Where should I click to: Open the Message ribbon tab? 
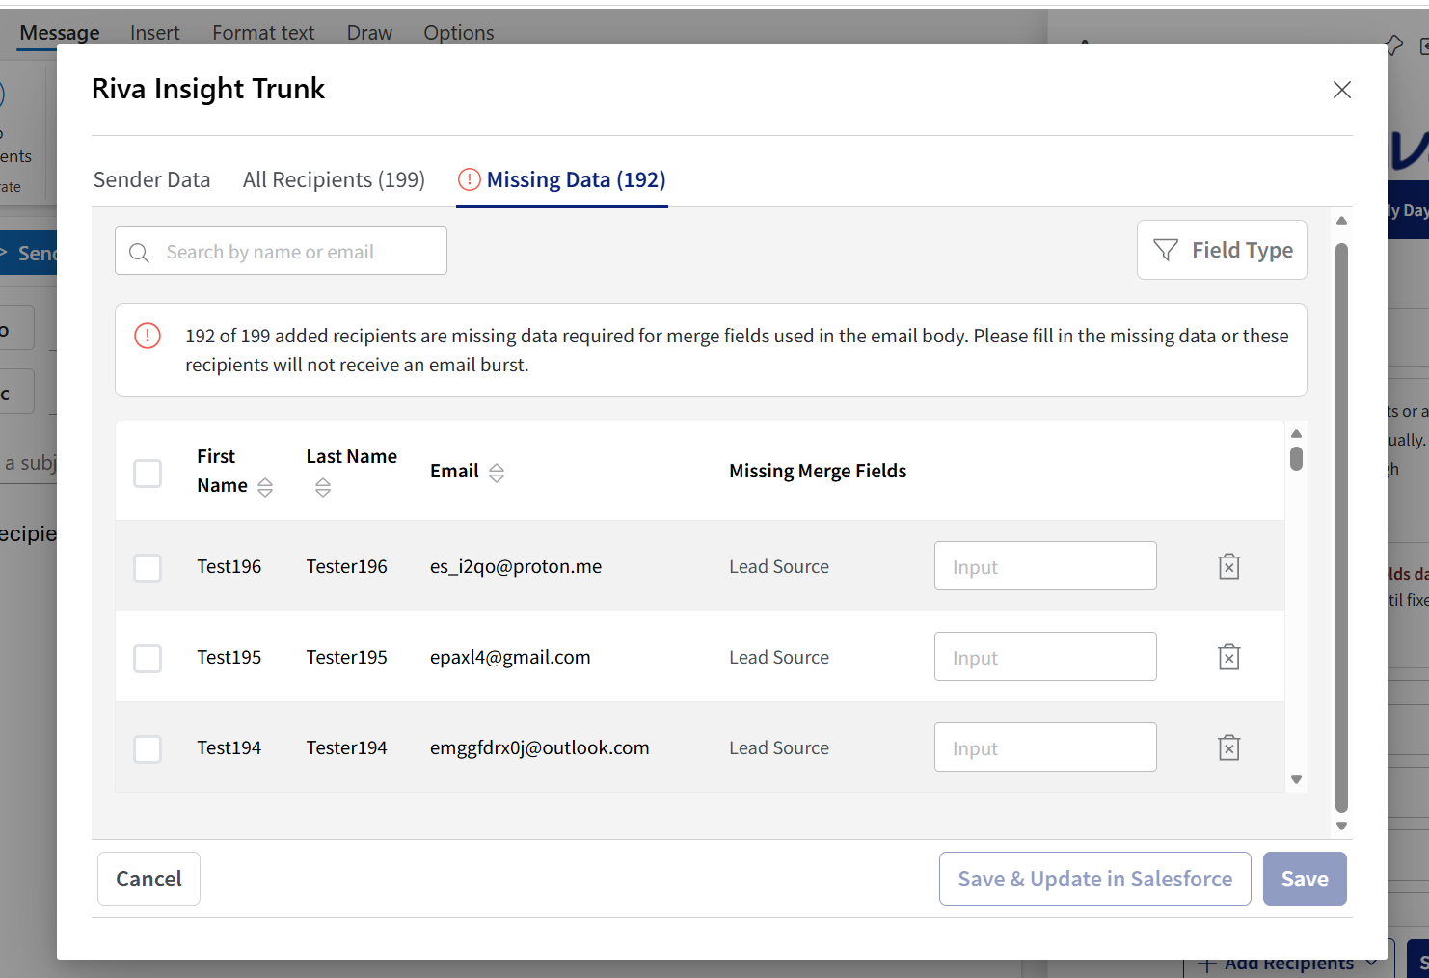(60, 33)
